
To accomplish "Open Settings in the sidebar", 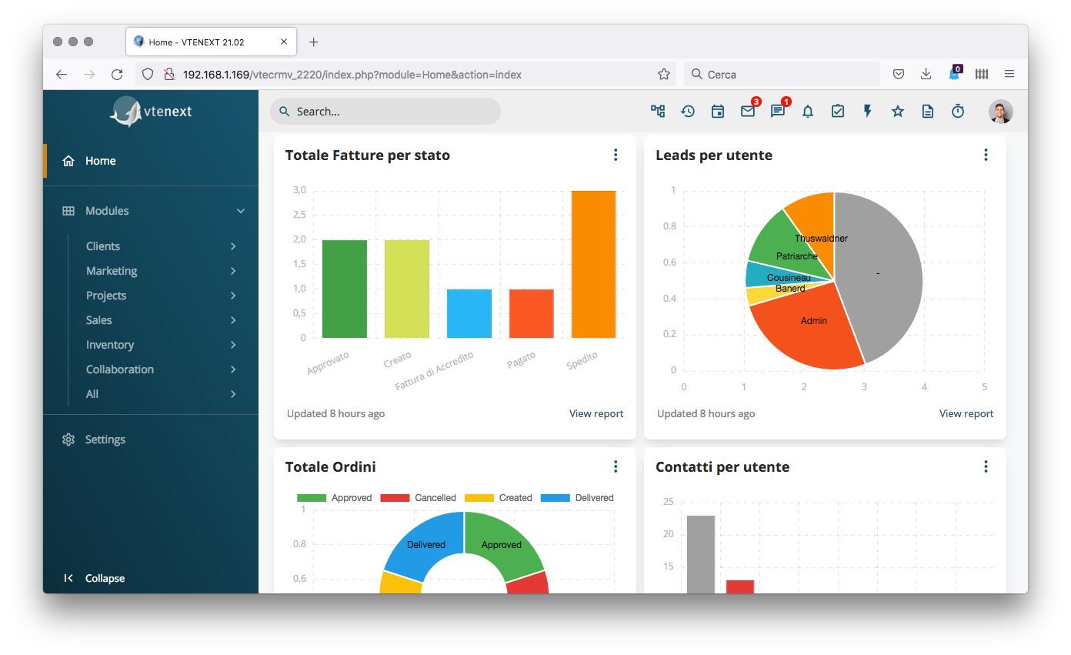I will coord(105,439).
